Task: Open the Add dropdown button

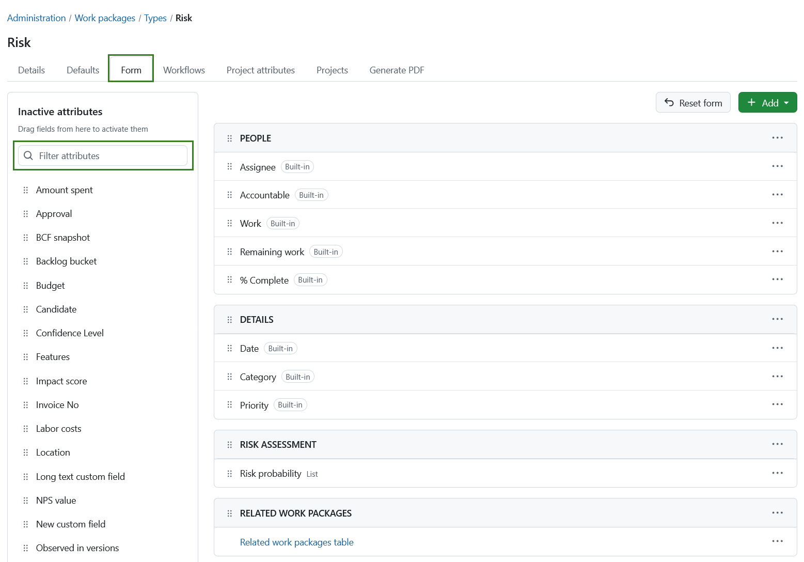Action: [767, 102]
